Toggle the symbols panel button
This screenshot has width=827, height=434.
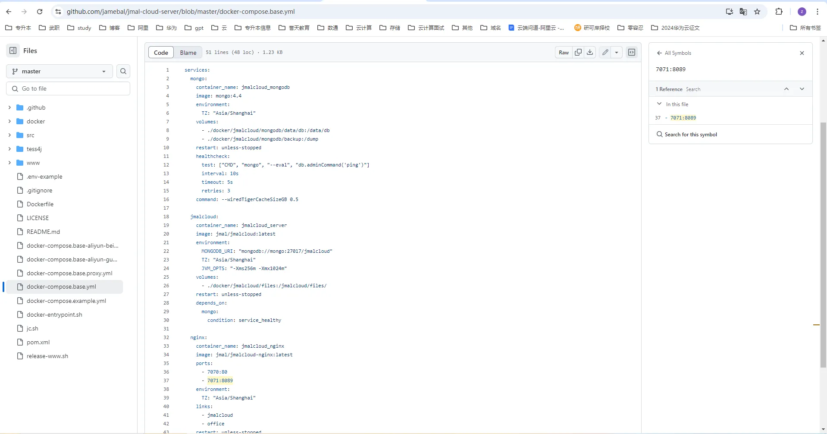632,52
